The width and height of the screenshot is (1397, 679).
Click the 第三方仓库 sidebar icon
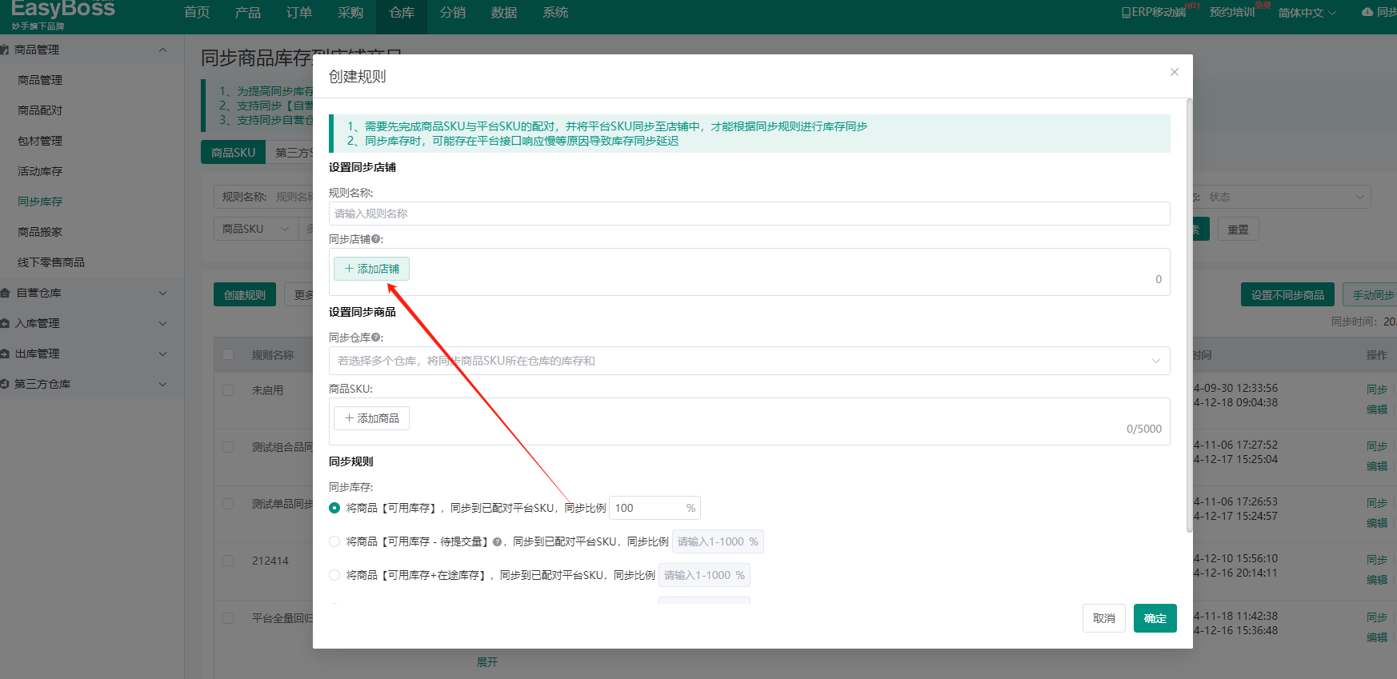[6, 385]
